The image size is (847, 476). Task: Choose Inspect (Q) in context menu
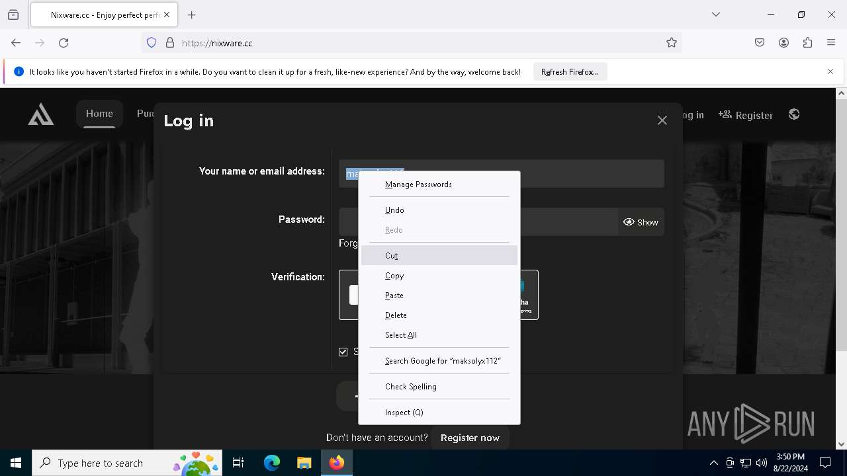click(439, 413)
